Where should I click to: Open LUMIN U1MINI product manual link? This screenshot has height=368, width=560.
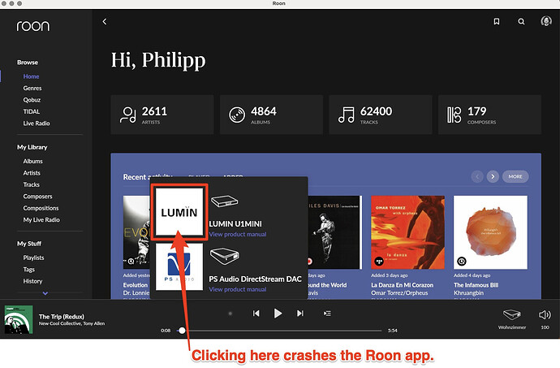click(238, 234)
